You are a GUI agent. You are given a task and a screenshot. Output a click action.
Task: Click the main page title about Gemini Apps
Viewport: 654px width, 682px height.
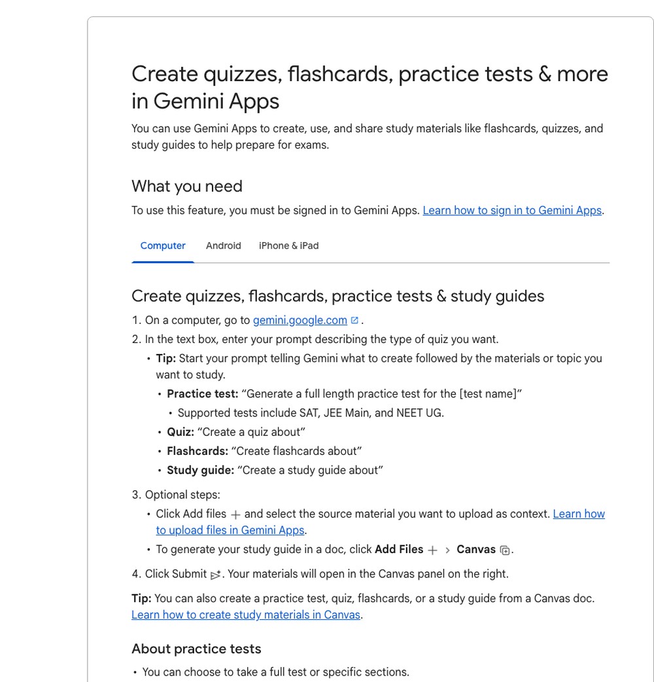[x=370, y=88]
